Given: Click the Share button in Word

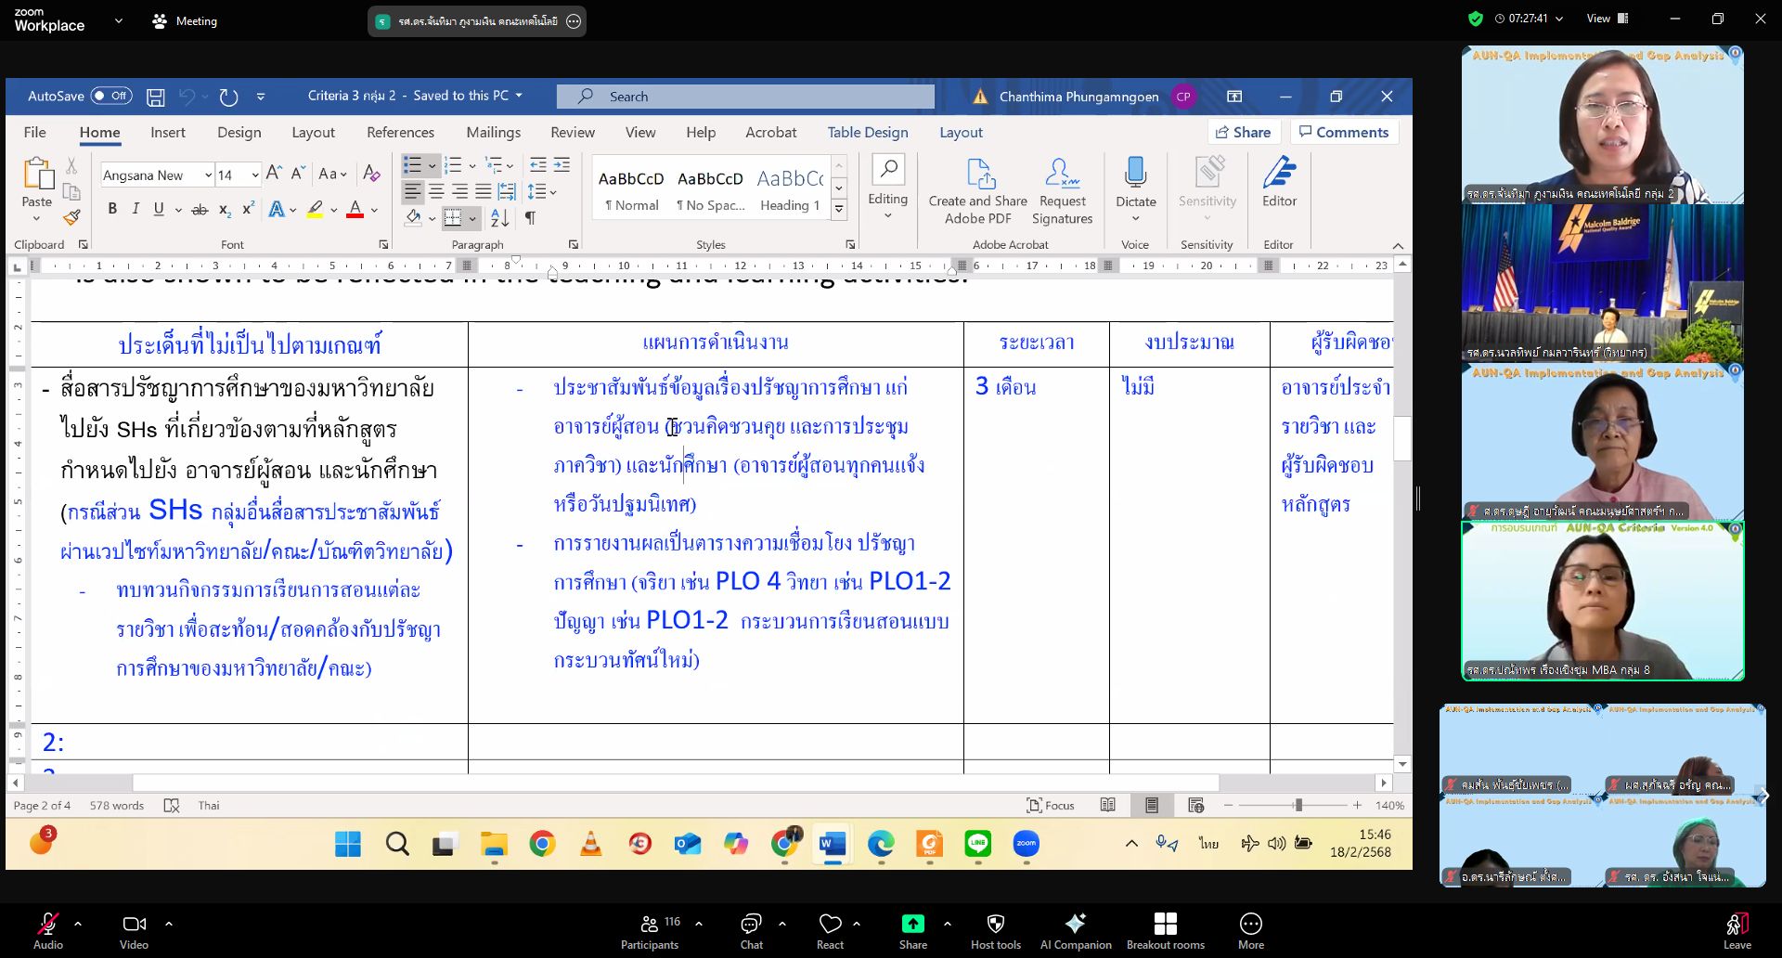Looking at the screenshot, I should (1243, 132).
